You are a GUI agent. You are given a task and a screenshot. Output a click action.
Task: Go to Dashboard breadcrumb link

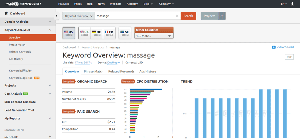[69, 47]
